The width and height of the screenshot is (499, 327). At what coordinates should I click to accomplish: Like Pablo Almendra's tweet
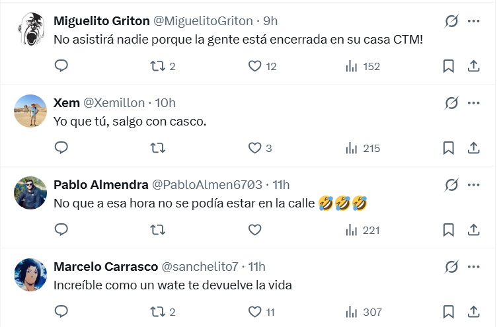coord(254,230)
